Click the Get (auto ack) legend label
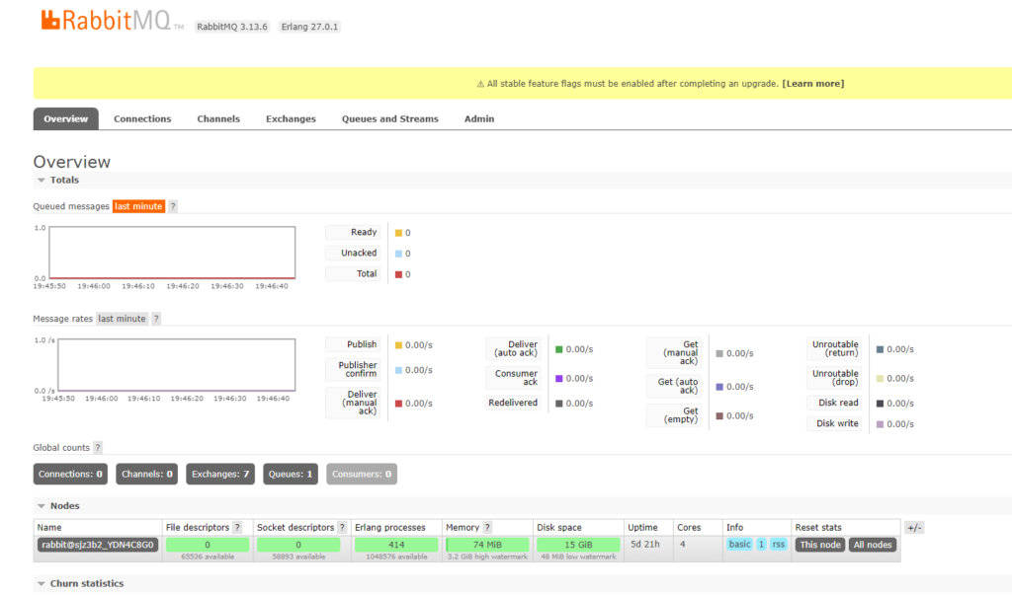The height and width of the screenshot is (595, 1012). [x=674, y=386]
